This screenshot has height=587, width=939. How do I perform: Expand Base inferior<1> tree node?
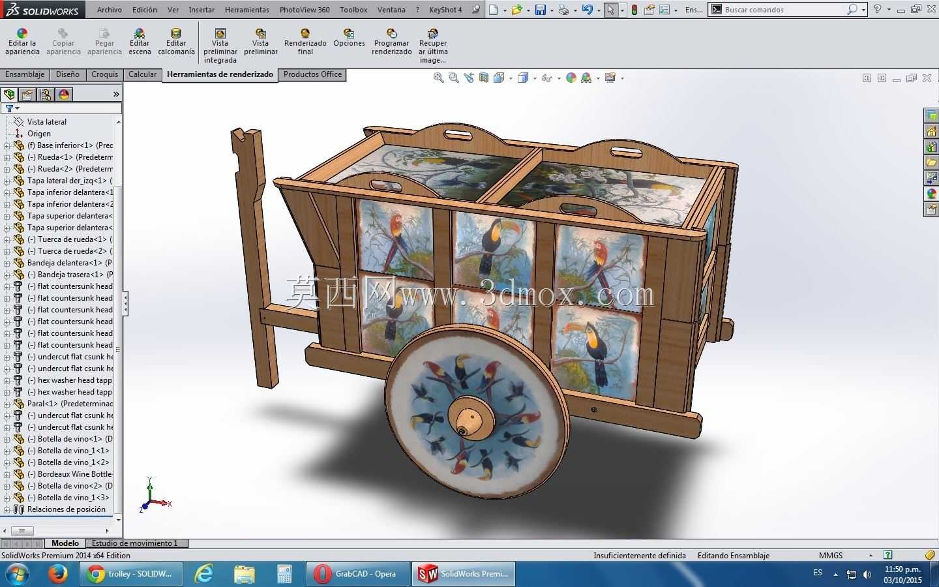pyautogui.click(x=7, y=145)
